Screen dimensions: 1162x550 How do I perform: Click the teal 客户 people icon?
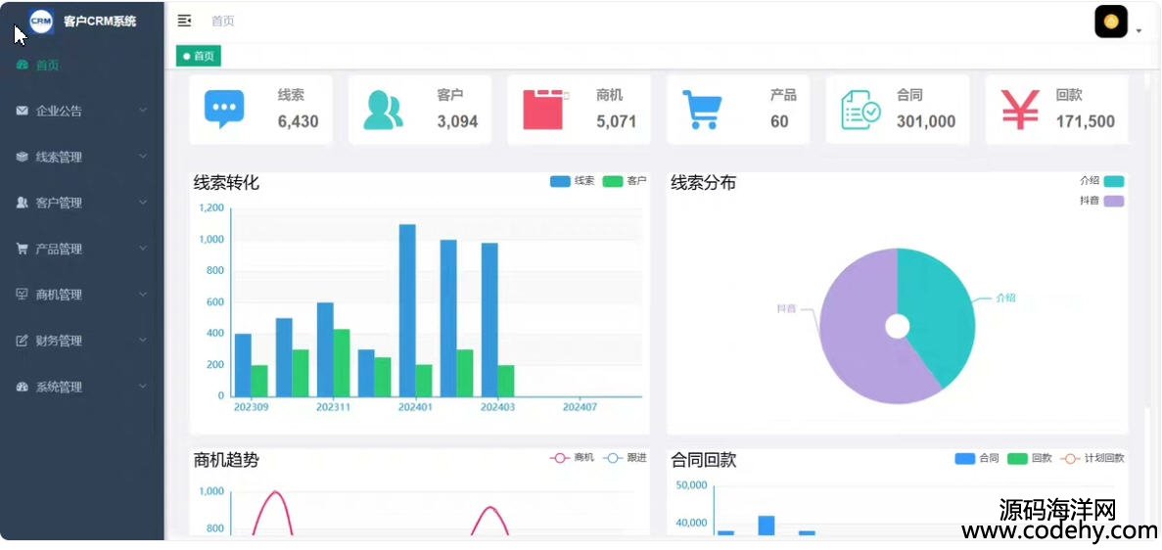pos(383,110)
